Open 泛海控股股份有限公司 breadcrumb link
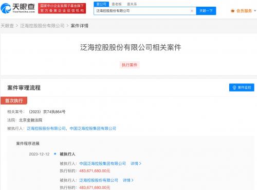The height and width of the screenshot is (190, 257). [x=42, y=26]
